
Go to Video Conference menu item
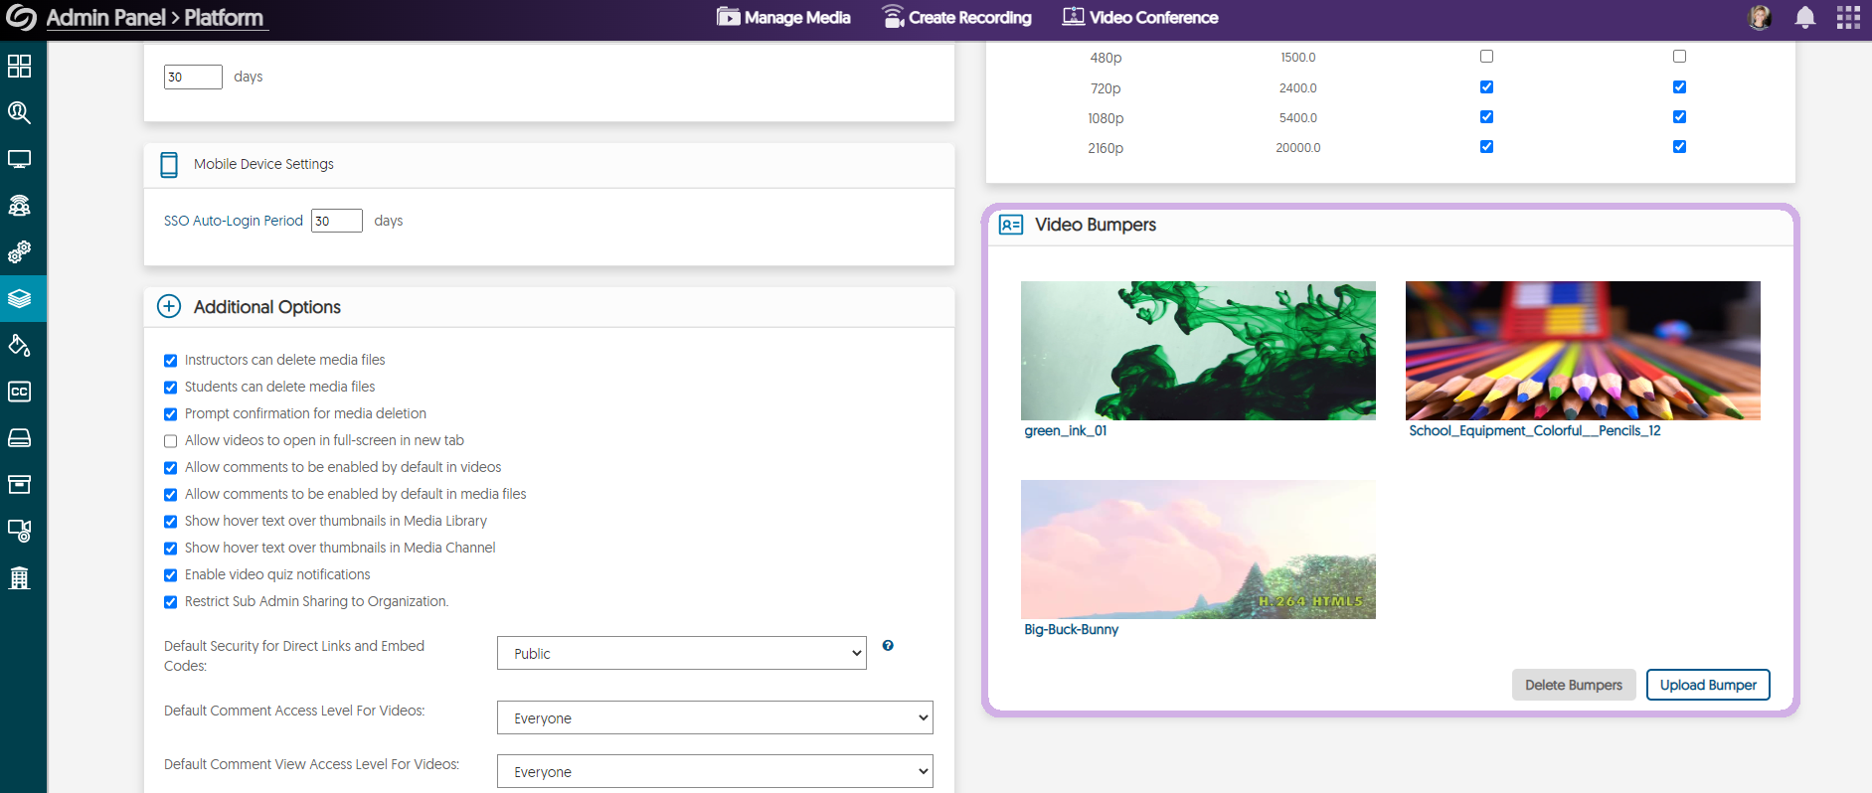tap(1139, 18)
